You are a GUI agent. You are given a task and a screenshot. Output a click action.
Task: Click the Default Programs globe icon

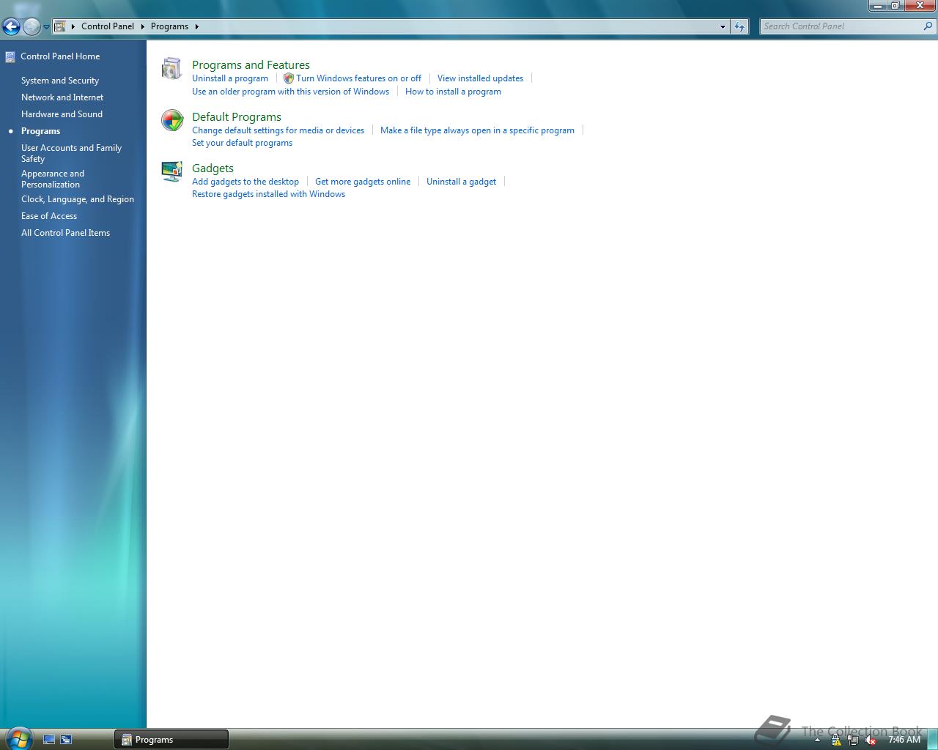click(172, 120)
